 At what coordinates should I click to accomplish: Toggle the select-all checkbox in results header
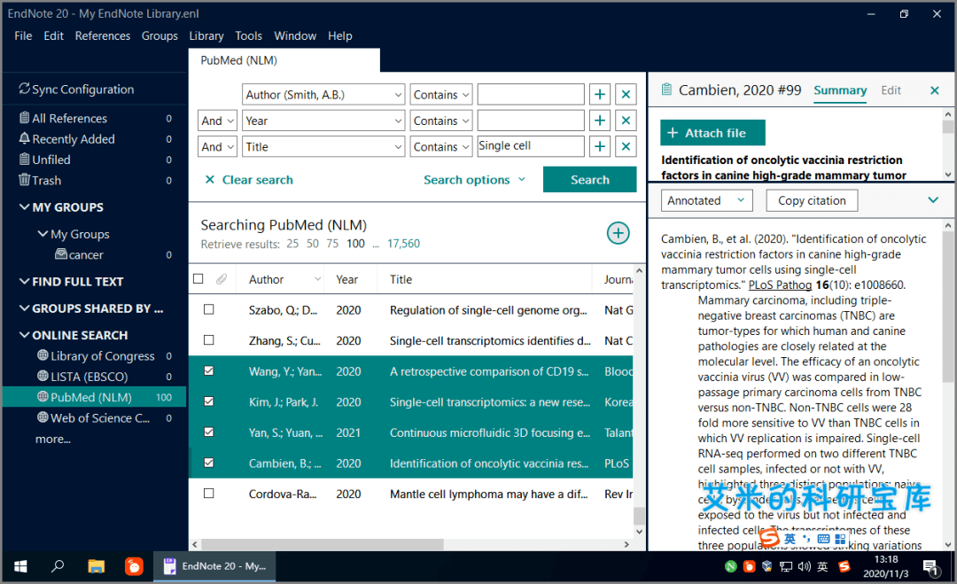point(198,279)
